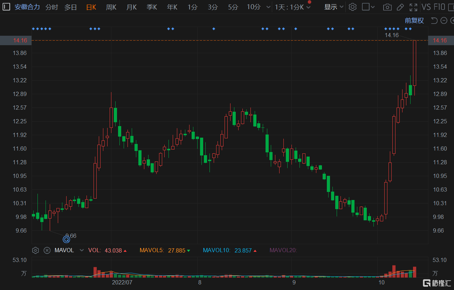Open layout options arrow beside square icon
454x290 pixels.
click(373, 7)
